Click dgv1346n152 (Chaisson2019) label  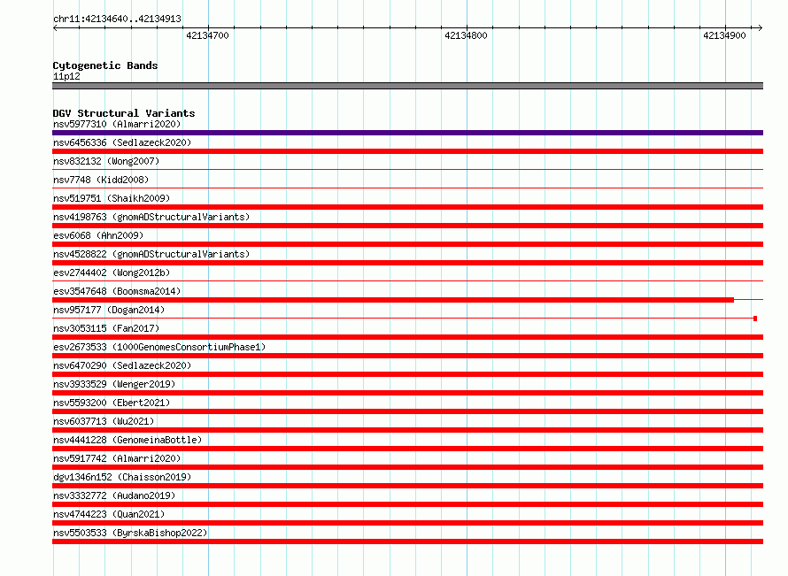pyautogui.click(x=122, y=477)
